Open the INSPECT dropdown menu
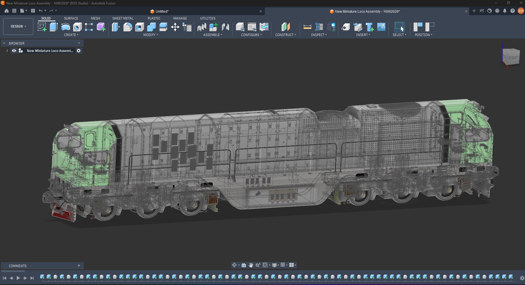This screenshot has width=525, height=285. (x=319, y=35)
